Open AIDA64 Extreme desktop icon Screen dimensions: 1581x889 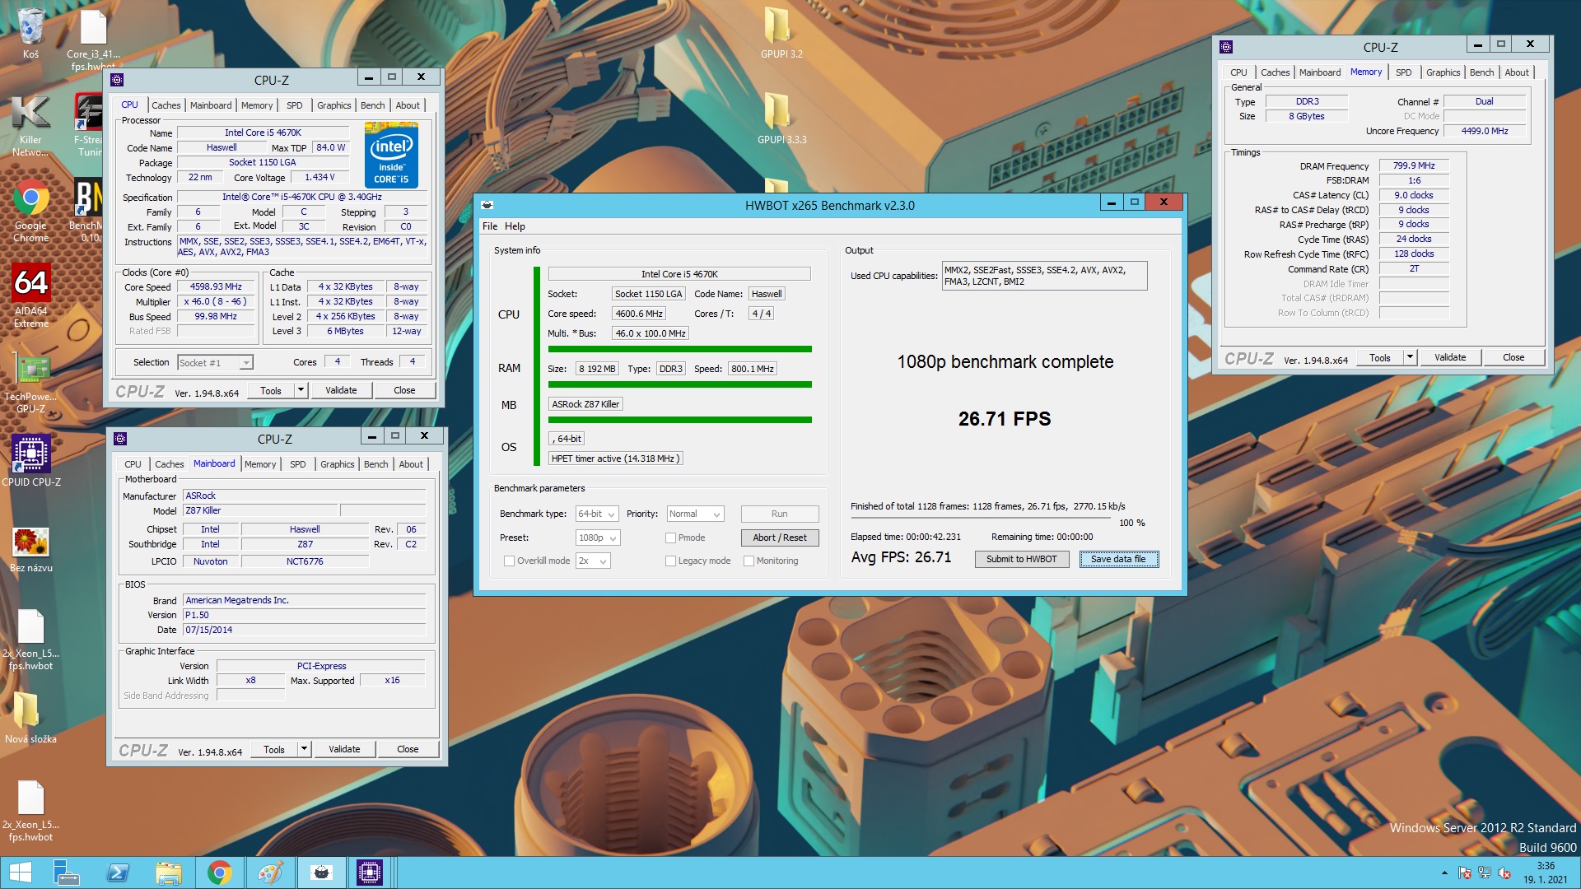[30, 295]
